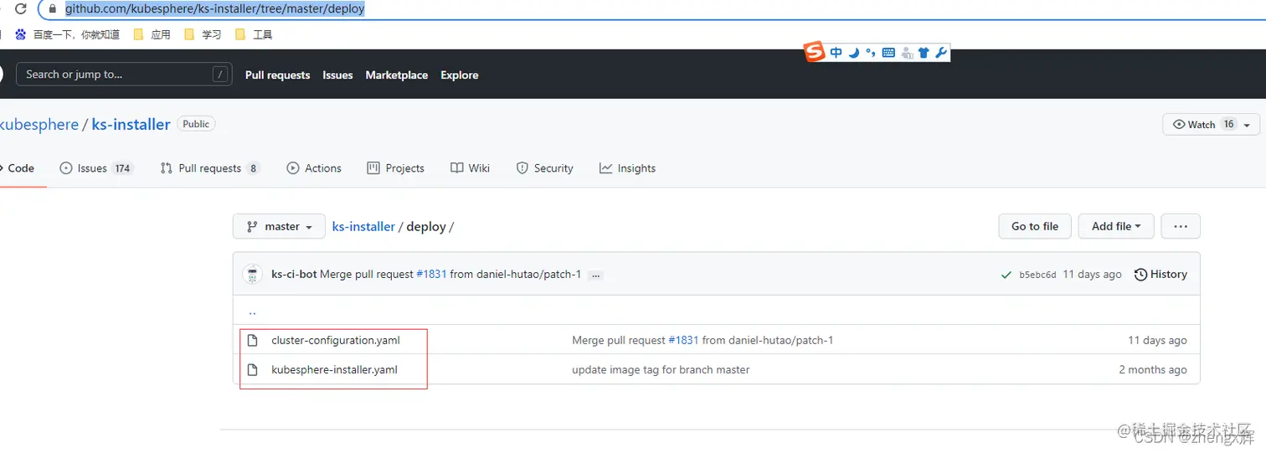
Task: Switch to the Actions tab
Action: click(x=314, y=168)
